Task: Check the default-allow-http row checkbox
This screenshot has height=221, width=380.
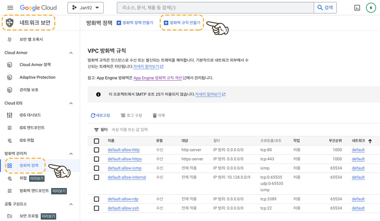Action: 97,150
